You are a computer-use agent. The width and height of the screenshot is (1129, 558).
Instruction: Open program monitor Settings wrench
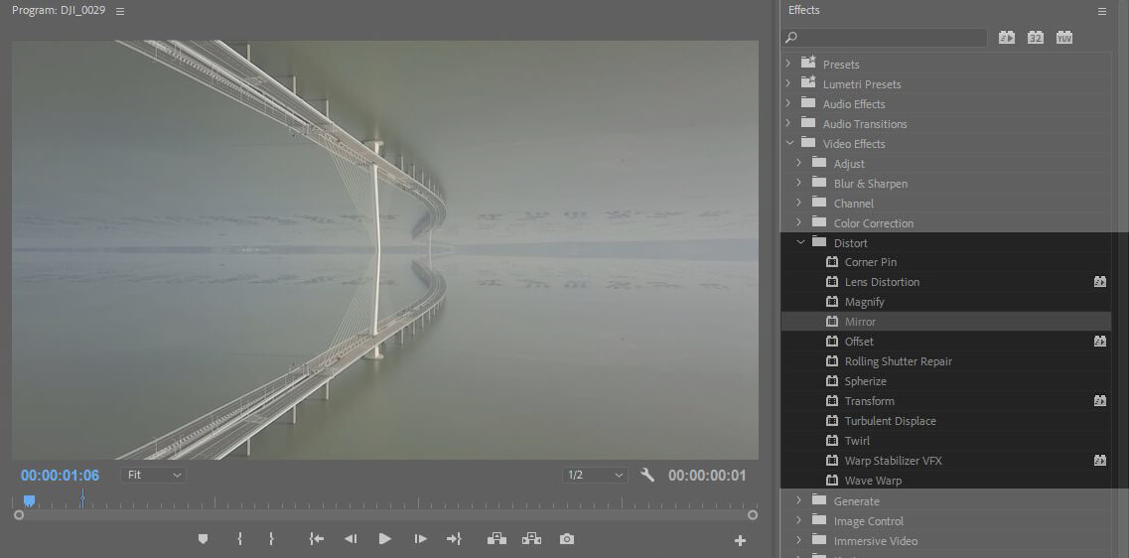pyautogui.click(x=647, y=475)
